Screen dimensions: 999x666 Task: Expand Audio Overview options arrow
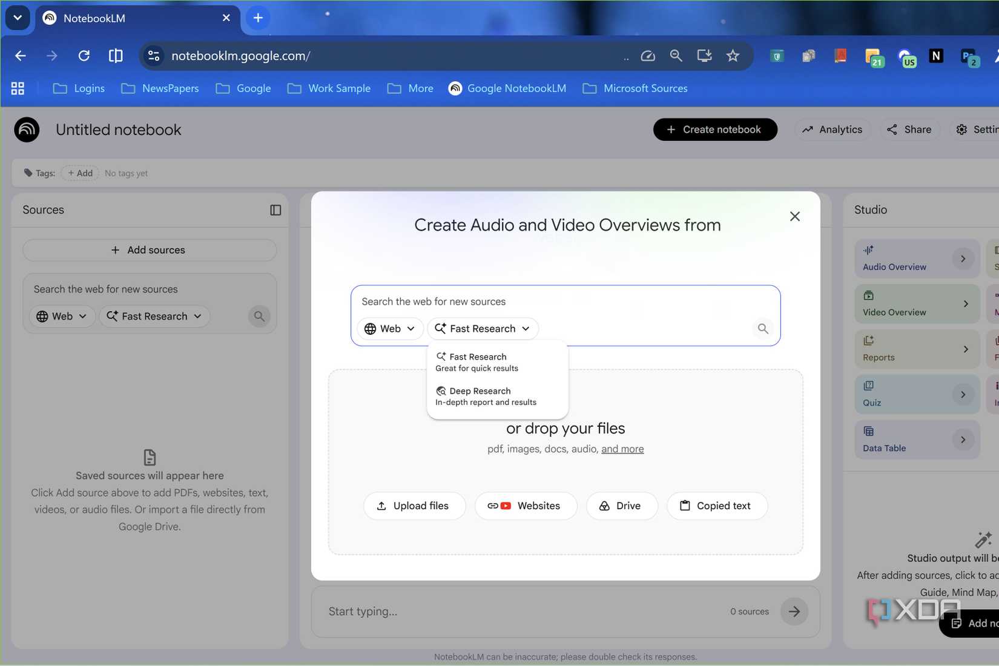(963, 259)
